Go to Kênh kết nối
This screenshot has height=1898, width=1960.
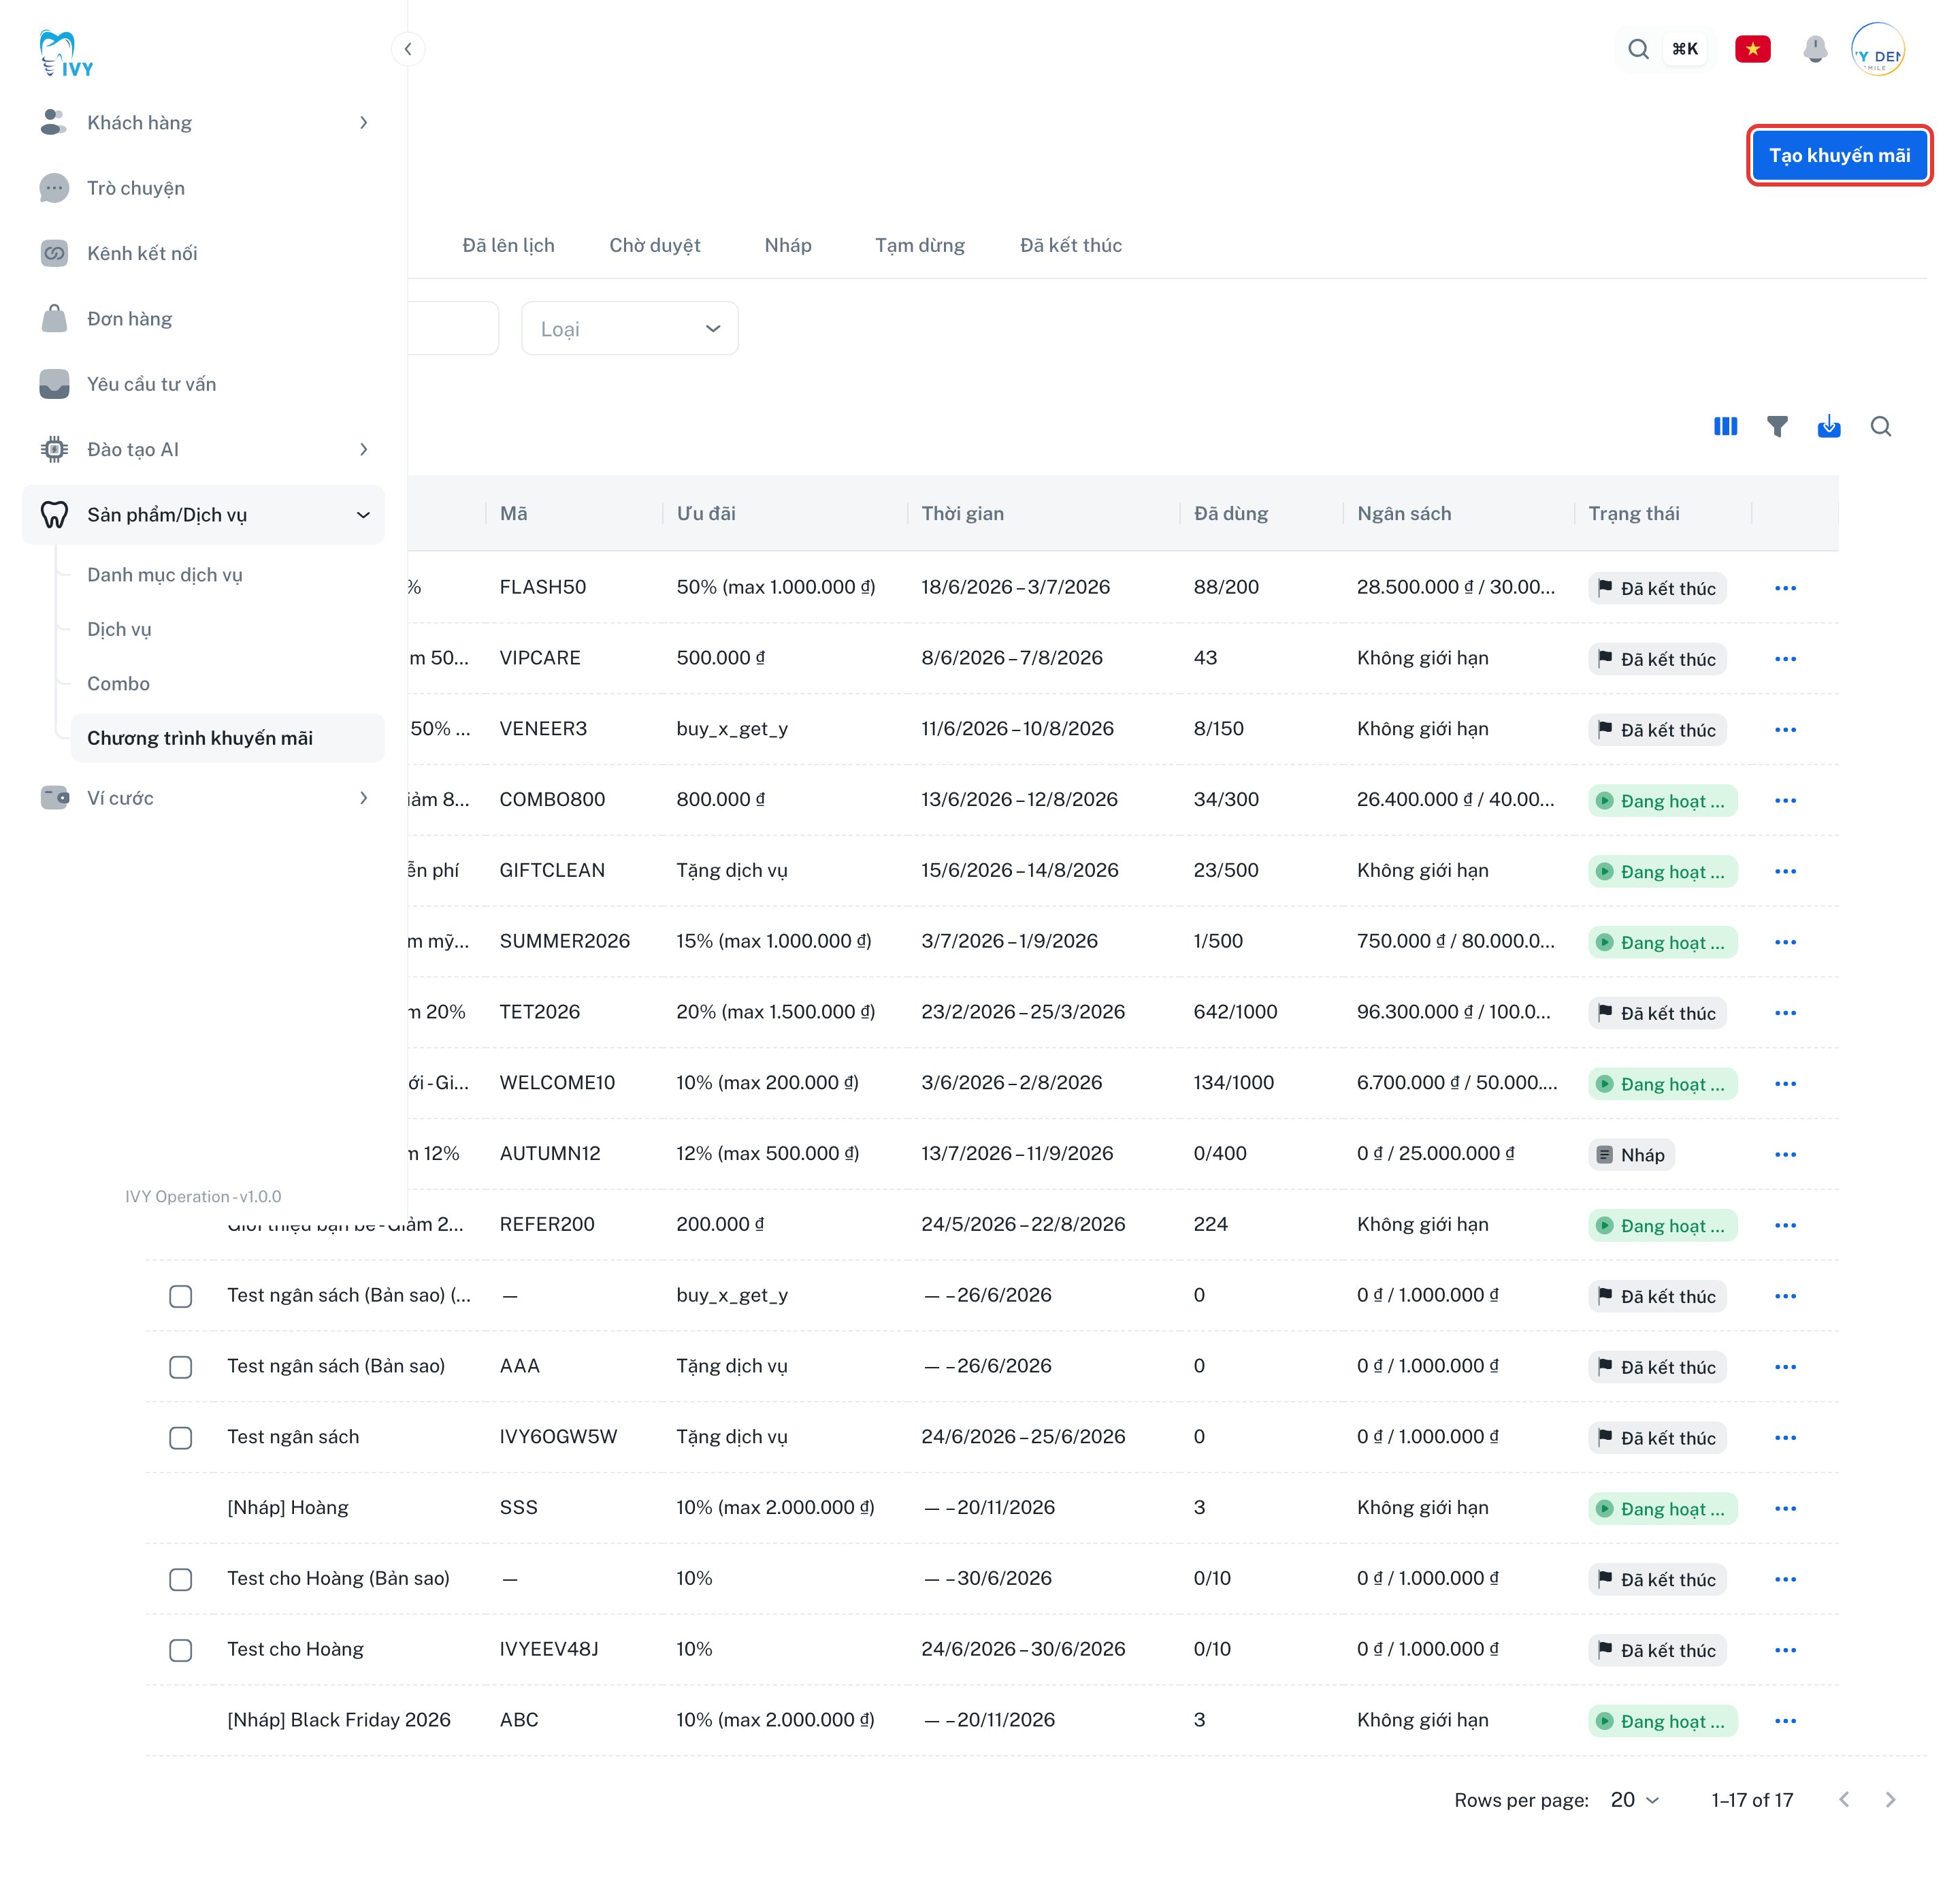click(x=204, y=253)
